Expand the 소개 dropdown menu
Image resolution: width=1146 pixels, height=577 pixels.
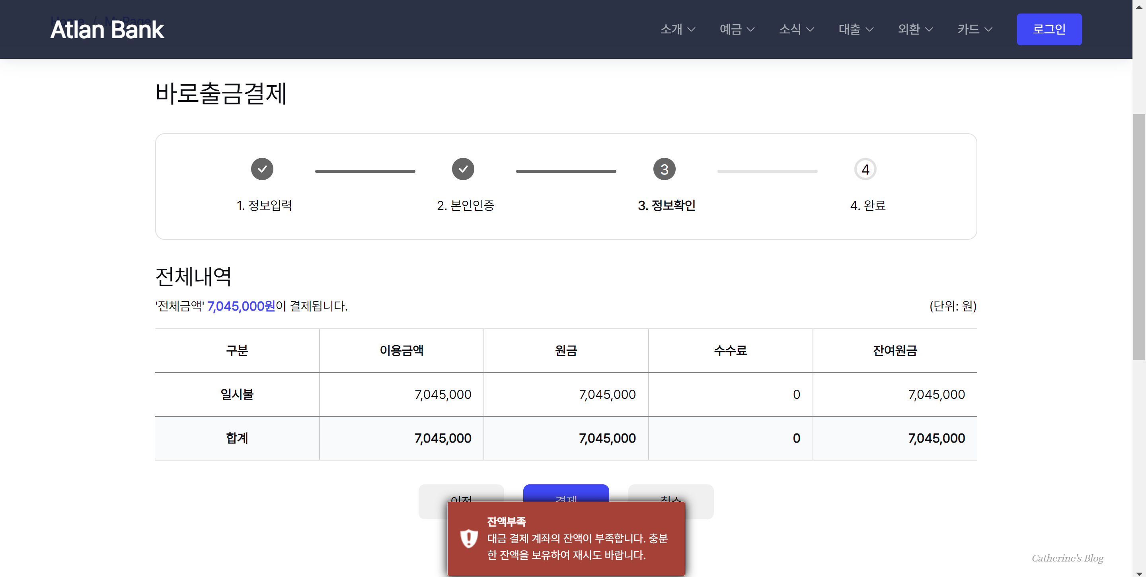coord(677,29)
